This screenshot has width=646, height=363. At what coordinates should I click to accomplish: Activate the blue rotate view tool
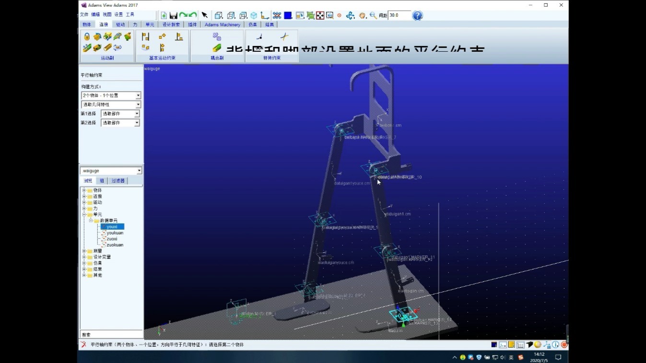(351, 15)
